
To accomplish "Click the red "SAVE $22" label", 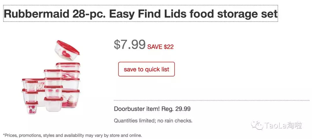I will 160,47.
